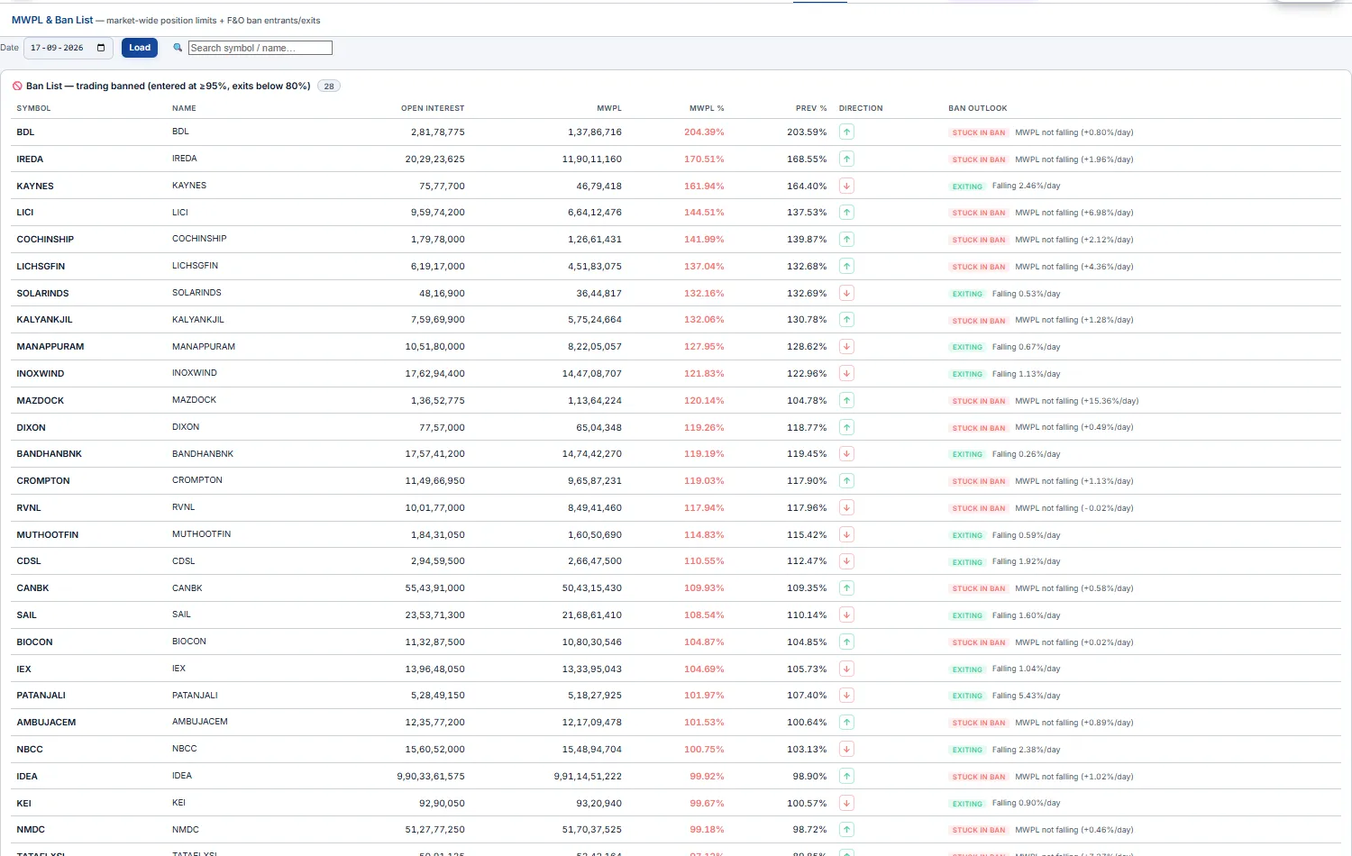Click the date field 17-09-2026
Viewport: 1352px width, 856px height.
pyautogui.click(x=68, y=48)
